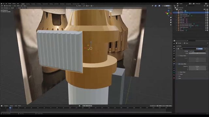Open the viewport Add menu

coord(22,6)
